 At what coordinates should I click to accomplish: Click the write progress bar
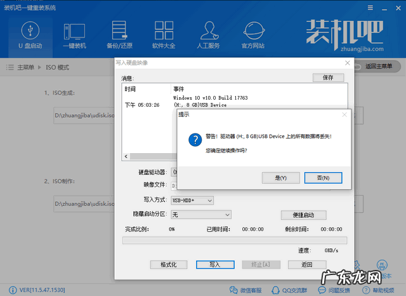coord(235,240)
